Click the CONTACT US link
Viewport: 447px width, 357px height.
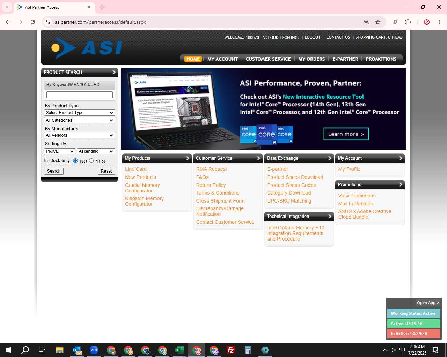tap(338, 37)
